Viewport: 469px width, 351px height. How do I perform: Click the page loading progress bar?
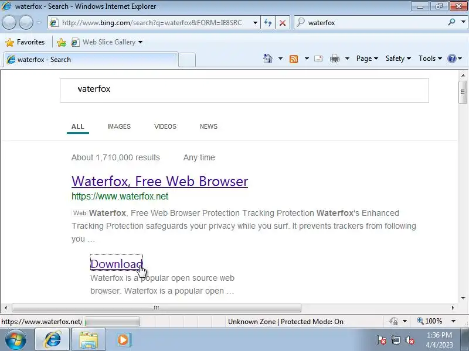coord(112,322)
